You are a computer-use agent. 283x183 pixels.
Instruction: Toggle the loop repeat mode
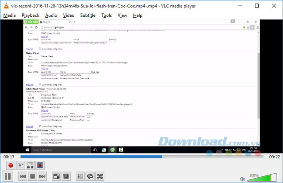tap(90, 176)
